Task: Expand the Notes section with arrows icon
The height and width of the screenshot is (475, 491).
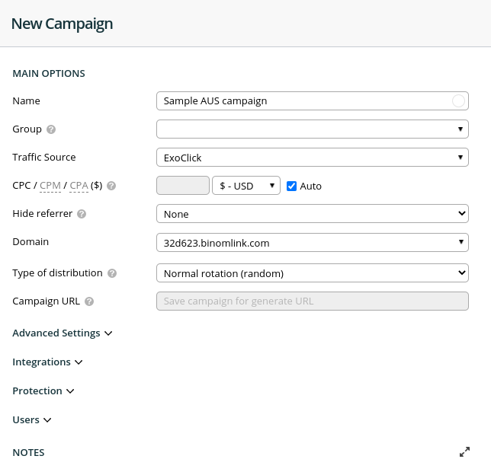Action: [x=464, y=452]
